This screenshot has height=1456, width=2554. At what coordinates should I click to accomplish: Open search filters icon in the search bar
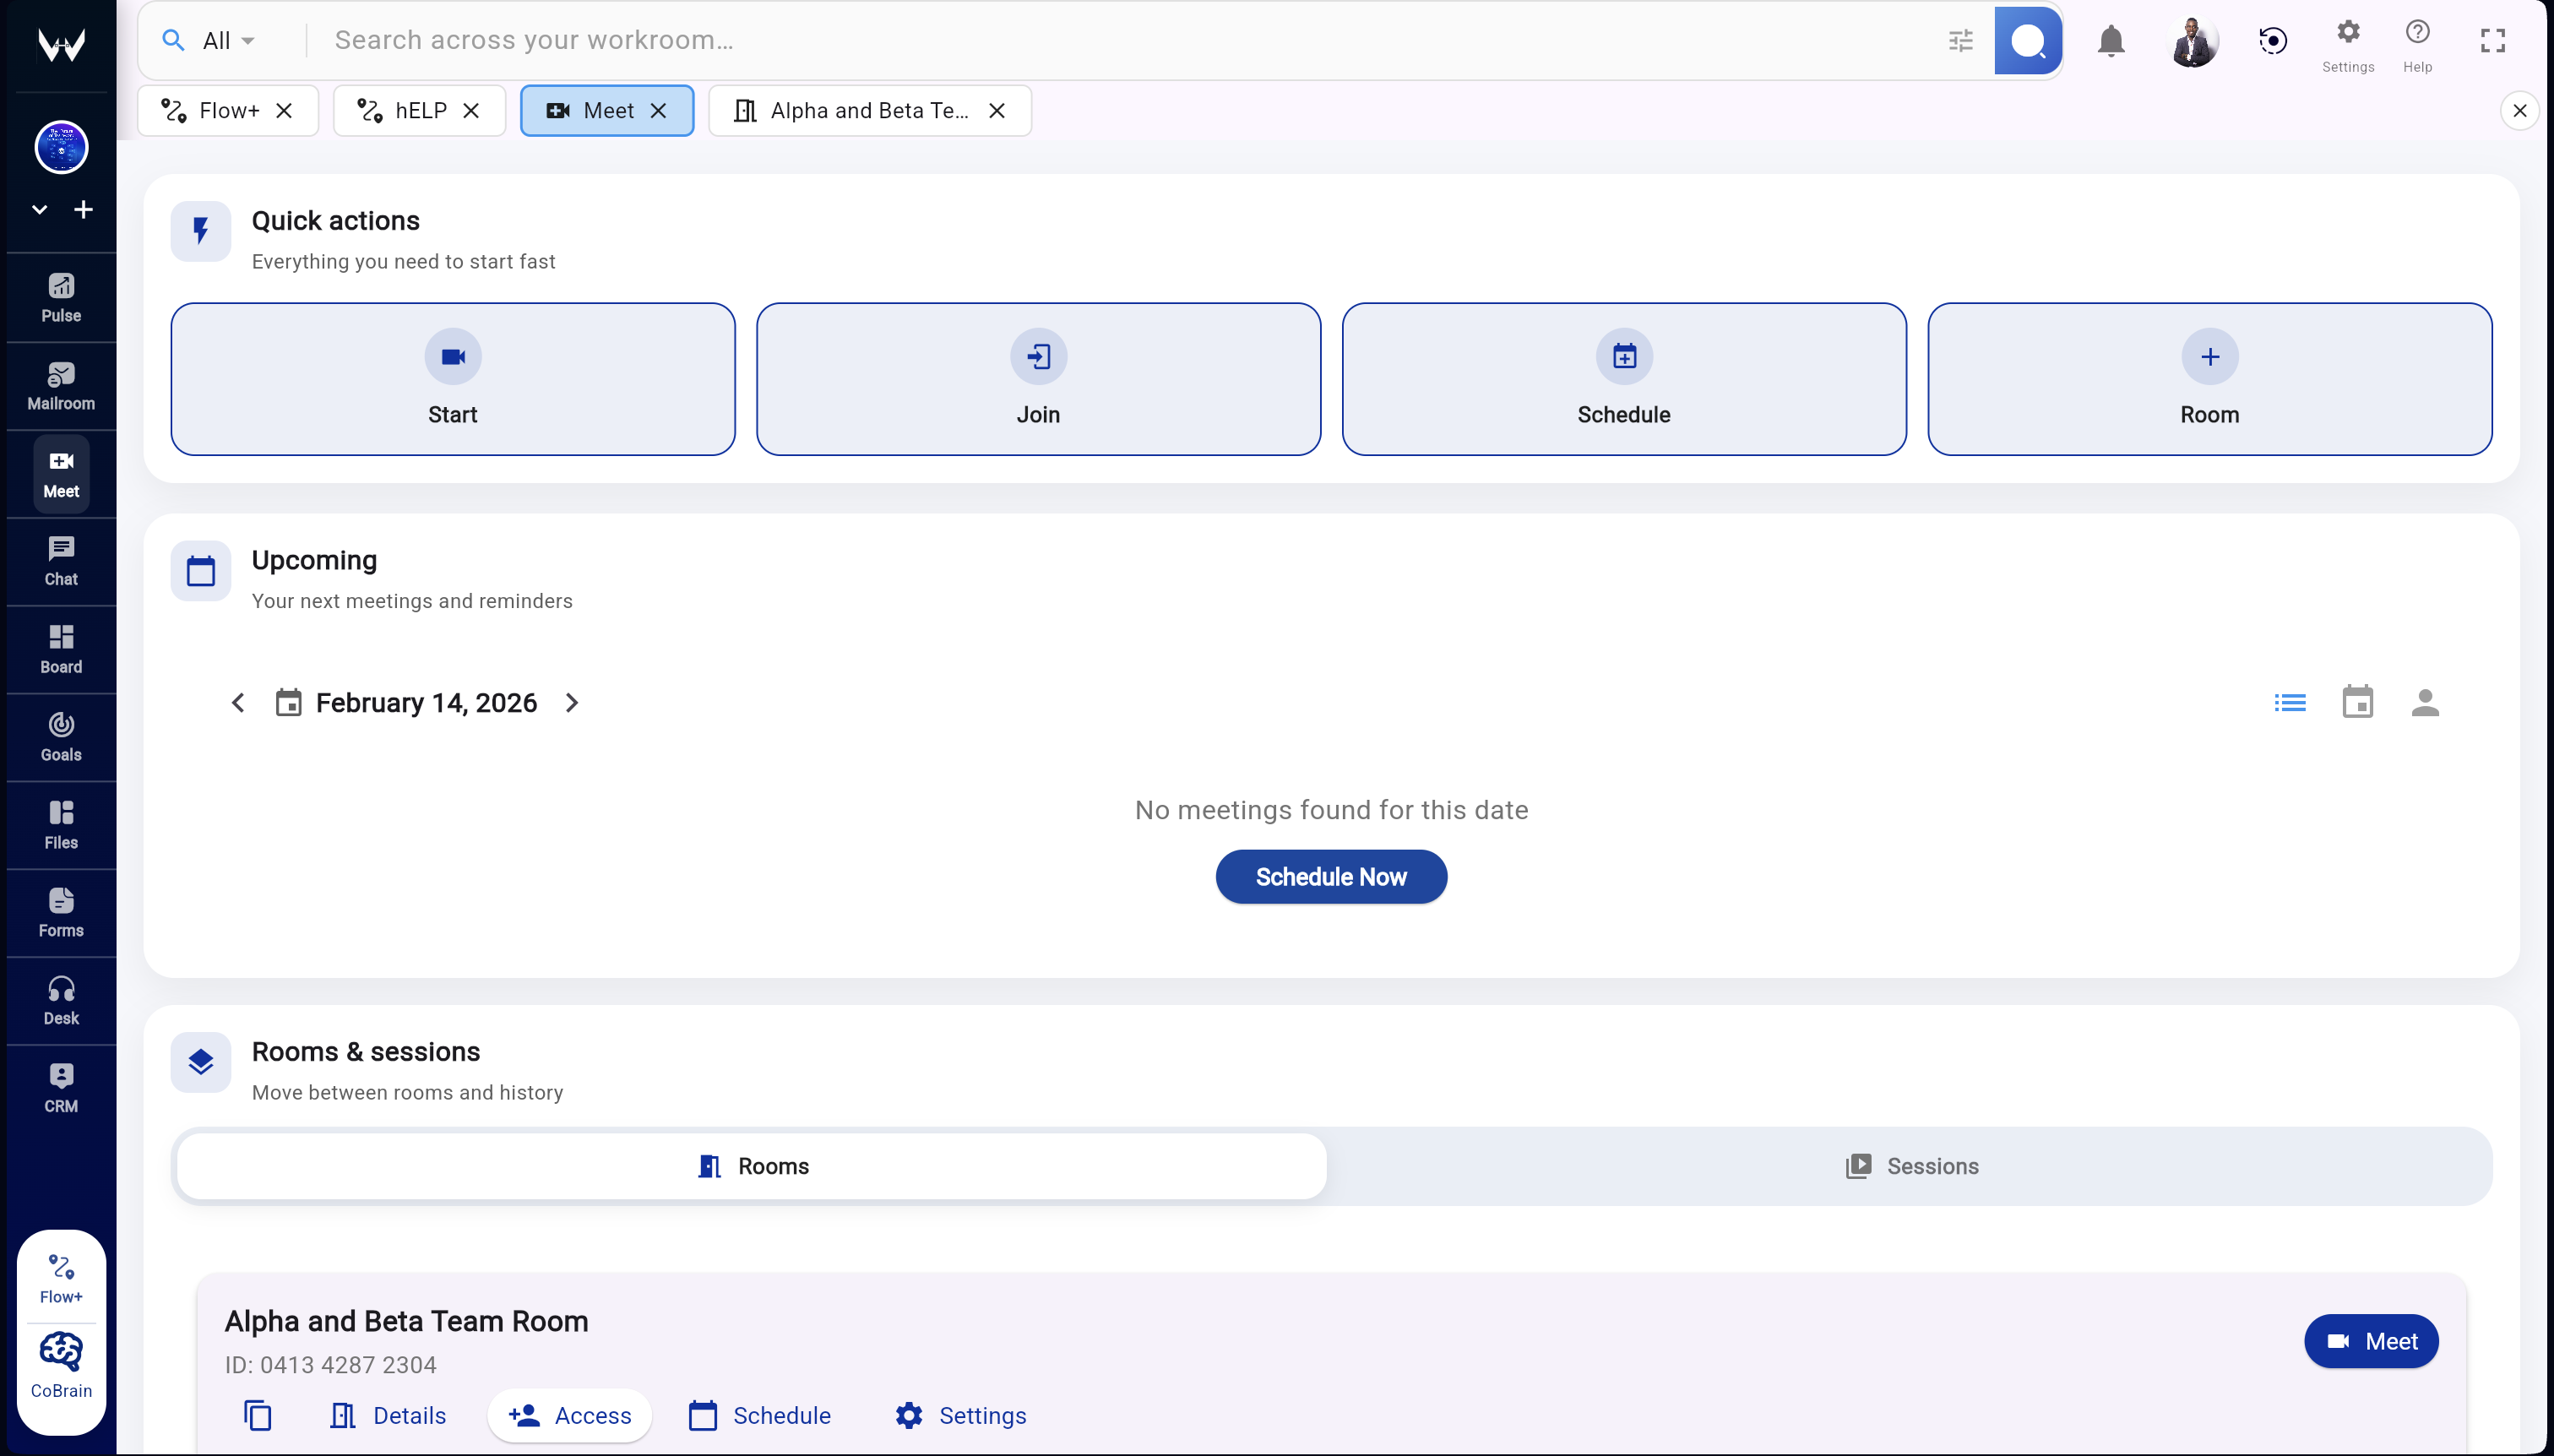1960,40
